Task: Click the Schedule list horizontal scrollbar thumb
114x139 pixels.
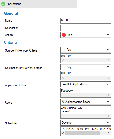Action: point(83,133)
